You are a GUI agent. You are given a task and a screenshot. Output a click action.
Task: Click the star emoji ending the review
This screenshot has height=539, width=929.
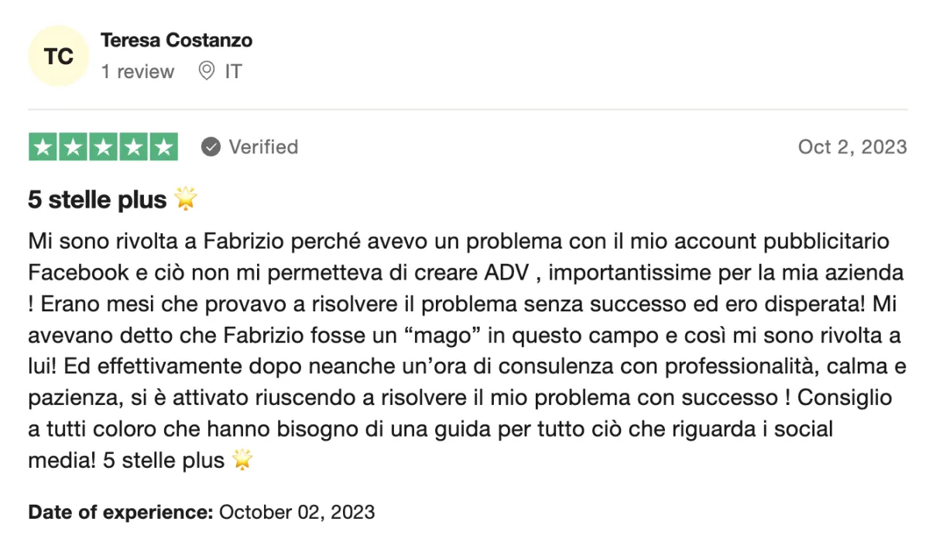(242, 460)
